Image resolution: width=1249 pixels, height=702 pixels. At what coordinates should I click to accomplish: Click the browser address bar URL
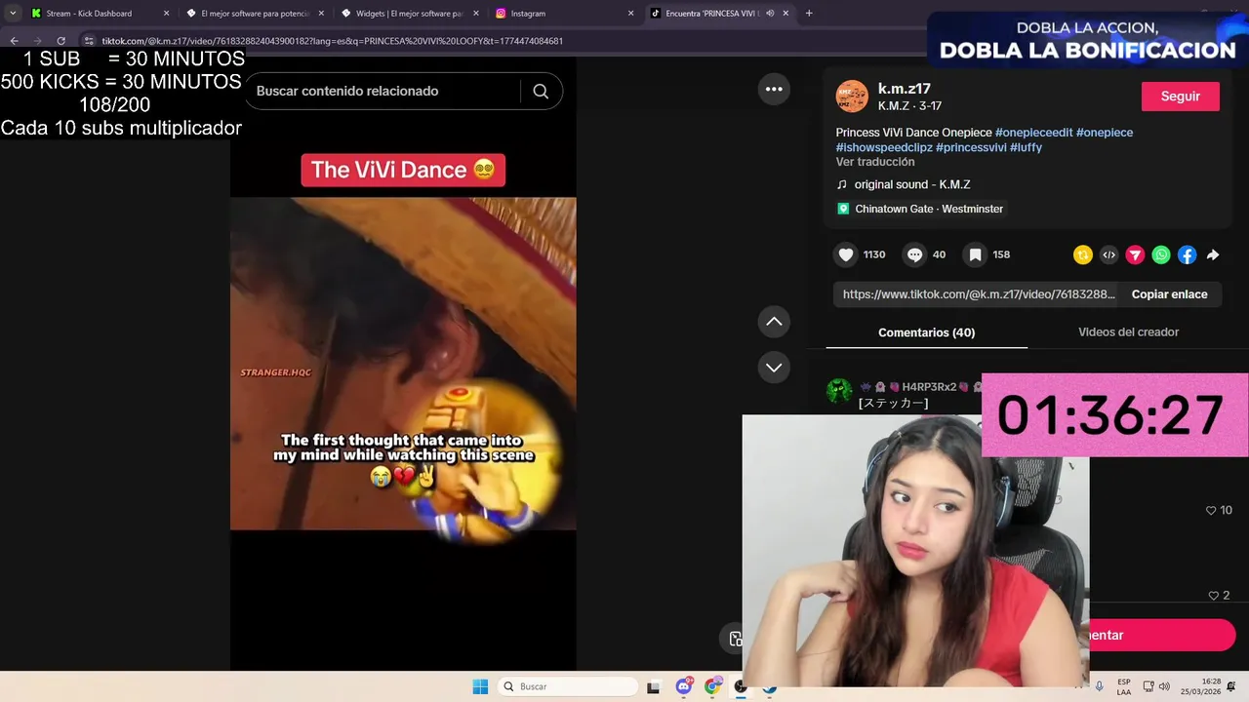[x=333, y=41]
